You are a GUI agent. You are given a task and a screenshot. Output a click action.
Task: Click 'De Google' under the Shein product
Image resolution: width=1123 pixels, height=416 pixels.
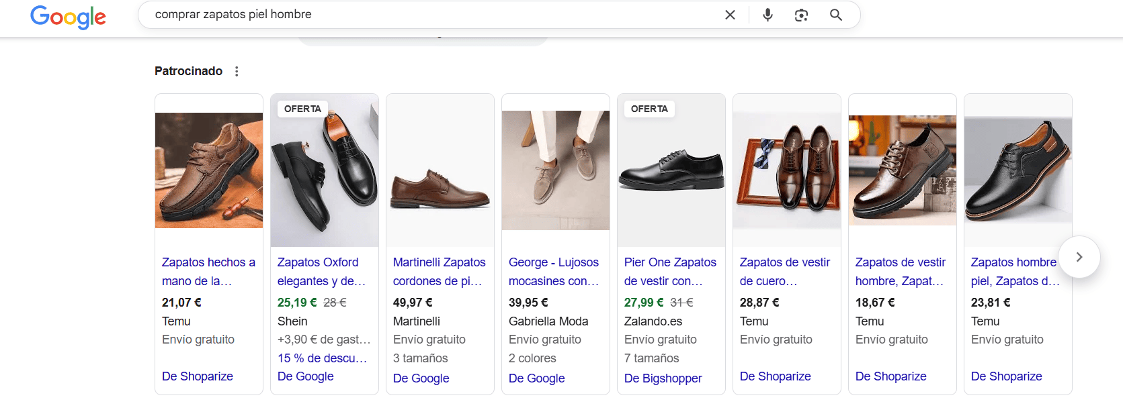point(306,376)
